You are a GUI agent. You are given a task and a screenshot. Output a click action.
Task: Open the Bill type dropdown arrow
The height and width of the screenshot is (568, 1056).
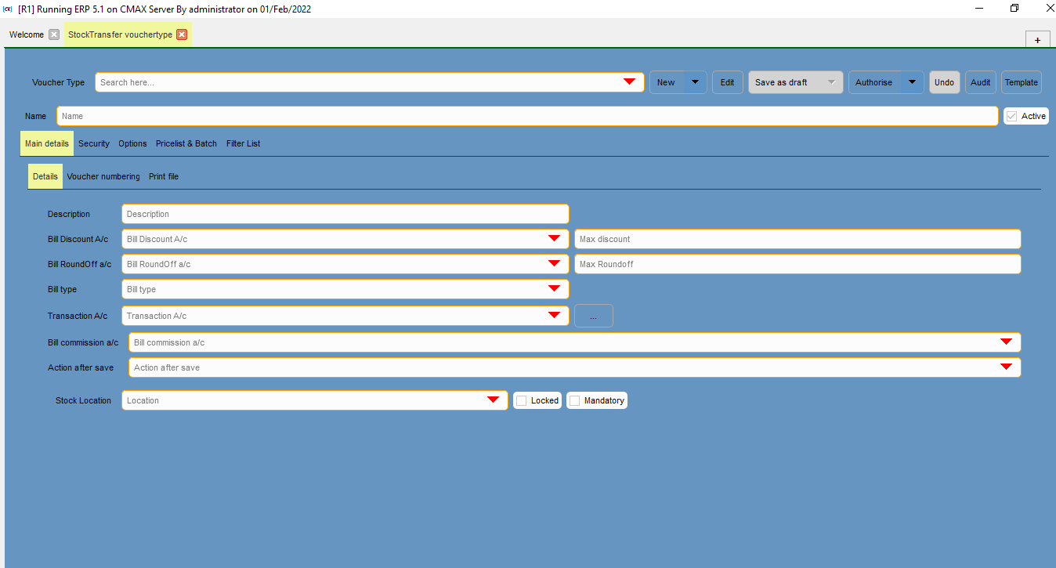555,289
